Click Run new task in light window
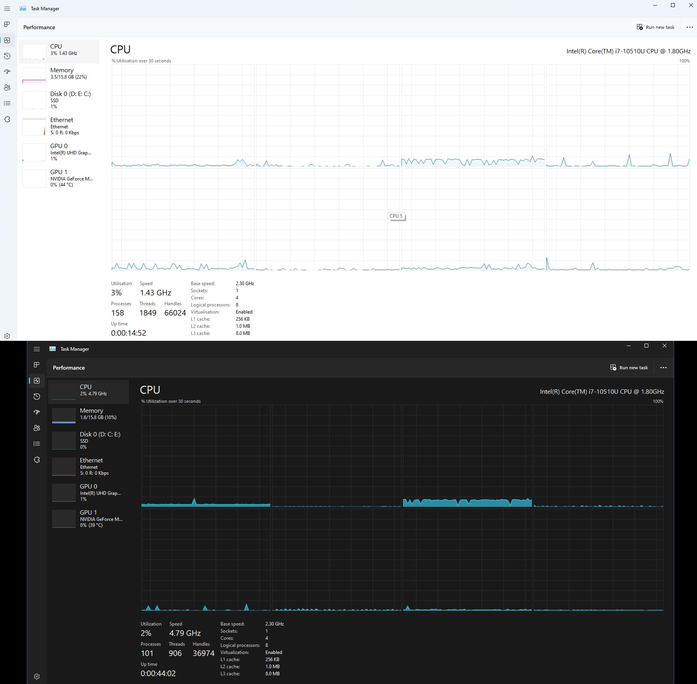The width and height of the screenshot is (697, 684). [x=656, y=27]
